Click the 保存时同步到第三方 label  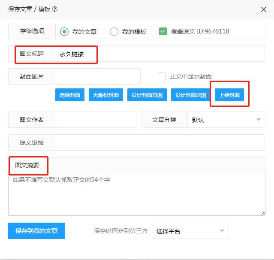tap(120, 231)
